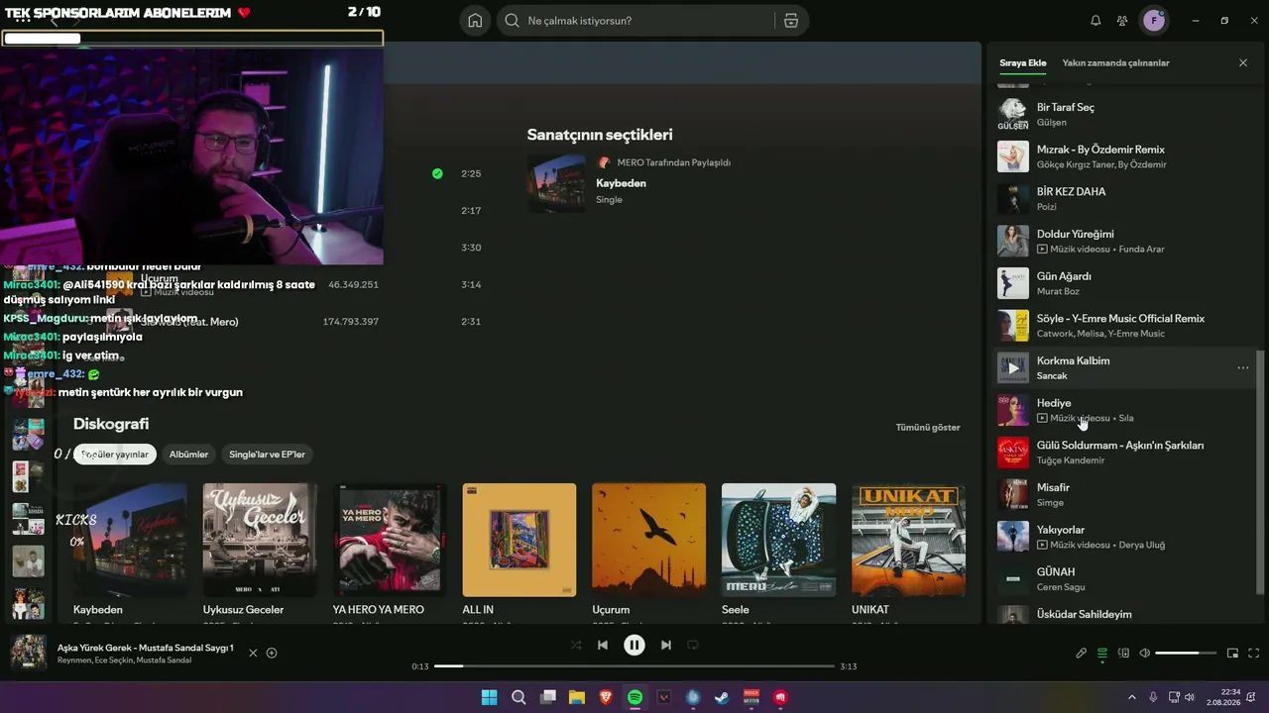Expand the system tray hidden icons chevron
Image resolution: width=1269 pixels, height=713 pixels.
click(x=1131, y=697)
